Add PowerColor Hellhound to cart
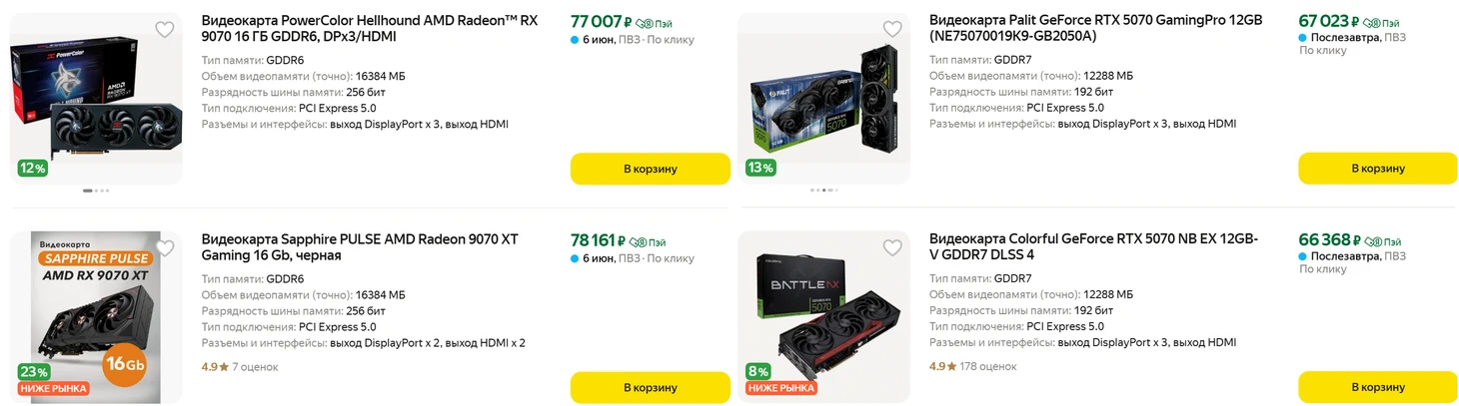Screen dimensions: 1459x406 click(650, 169)
